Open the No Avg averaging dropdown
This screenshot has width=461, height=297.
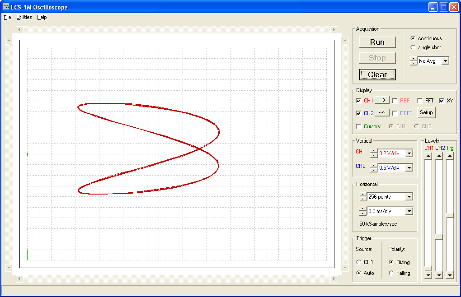(x=446, y=60)
